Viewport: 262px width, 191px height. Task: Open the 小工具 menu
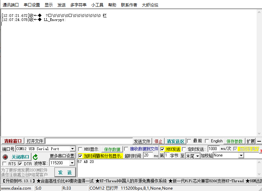pyautogui.click(x=97, y=5)
